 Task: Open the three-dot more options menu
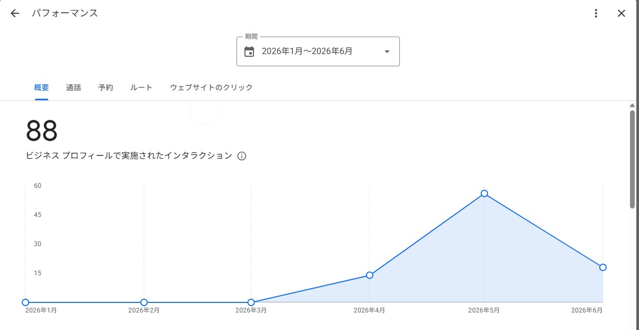click(x=597, y=14)
